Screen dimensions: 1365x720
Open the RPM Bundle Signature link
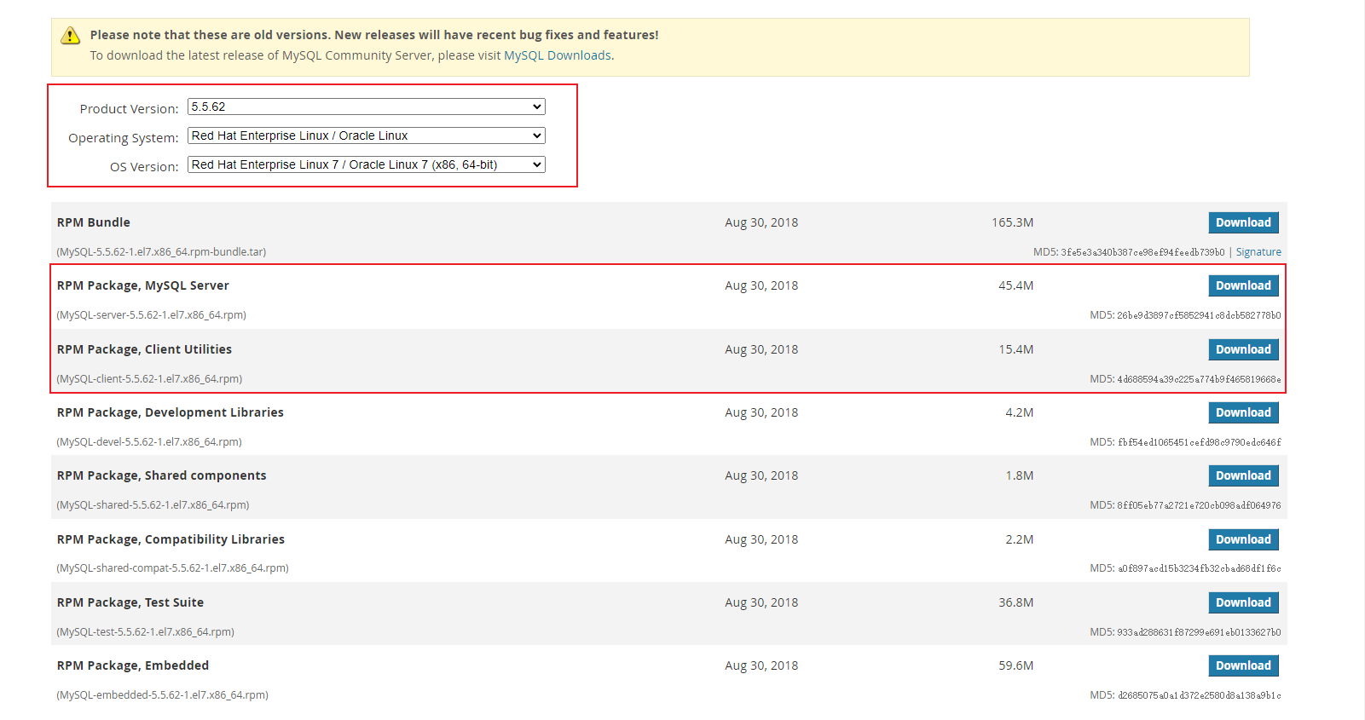pos(1258,252)
